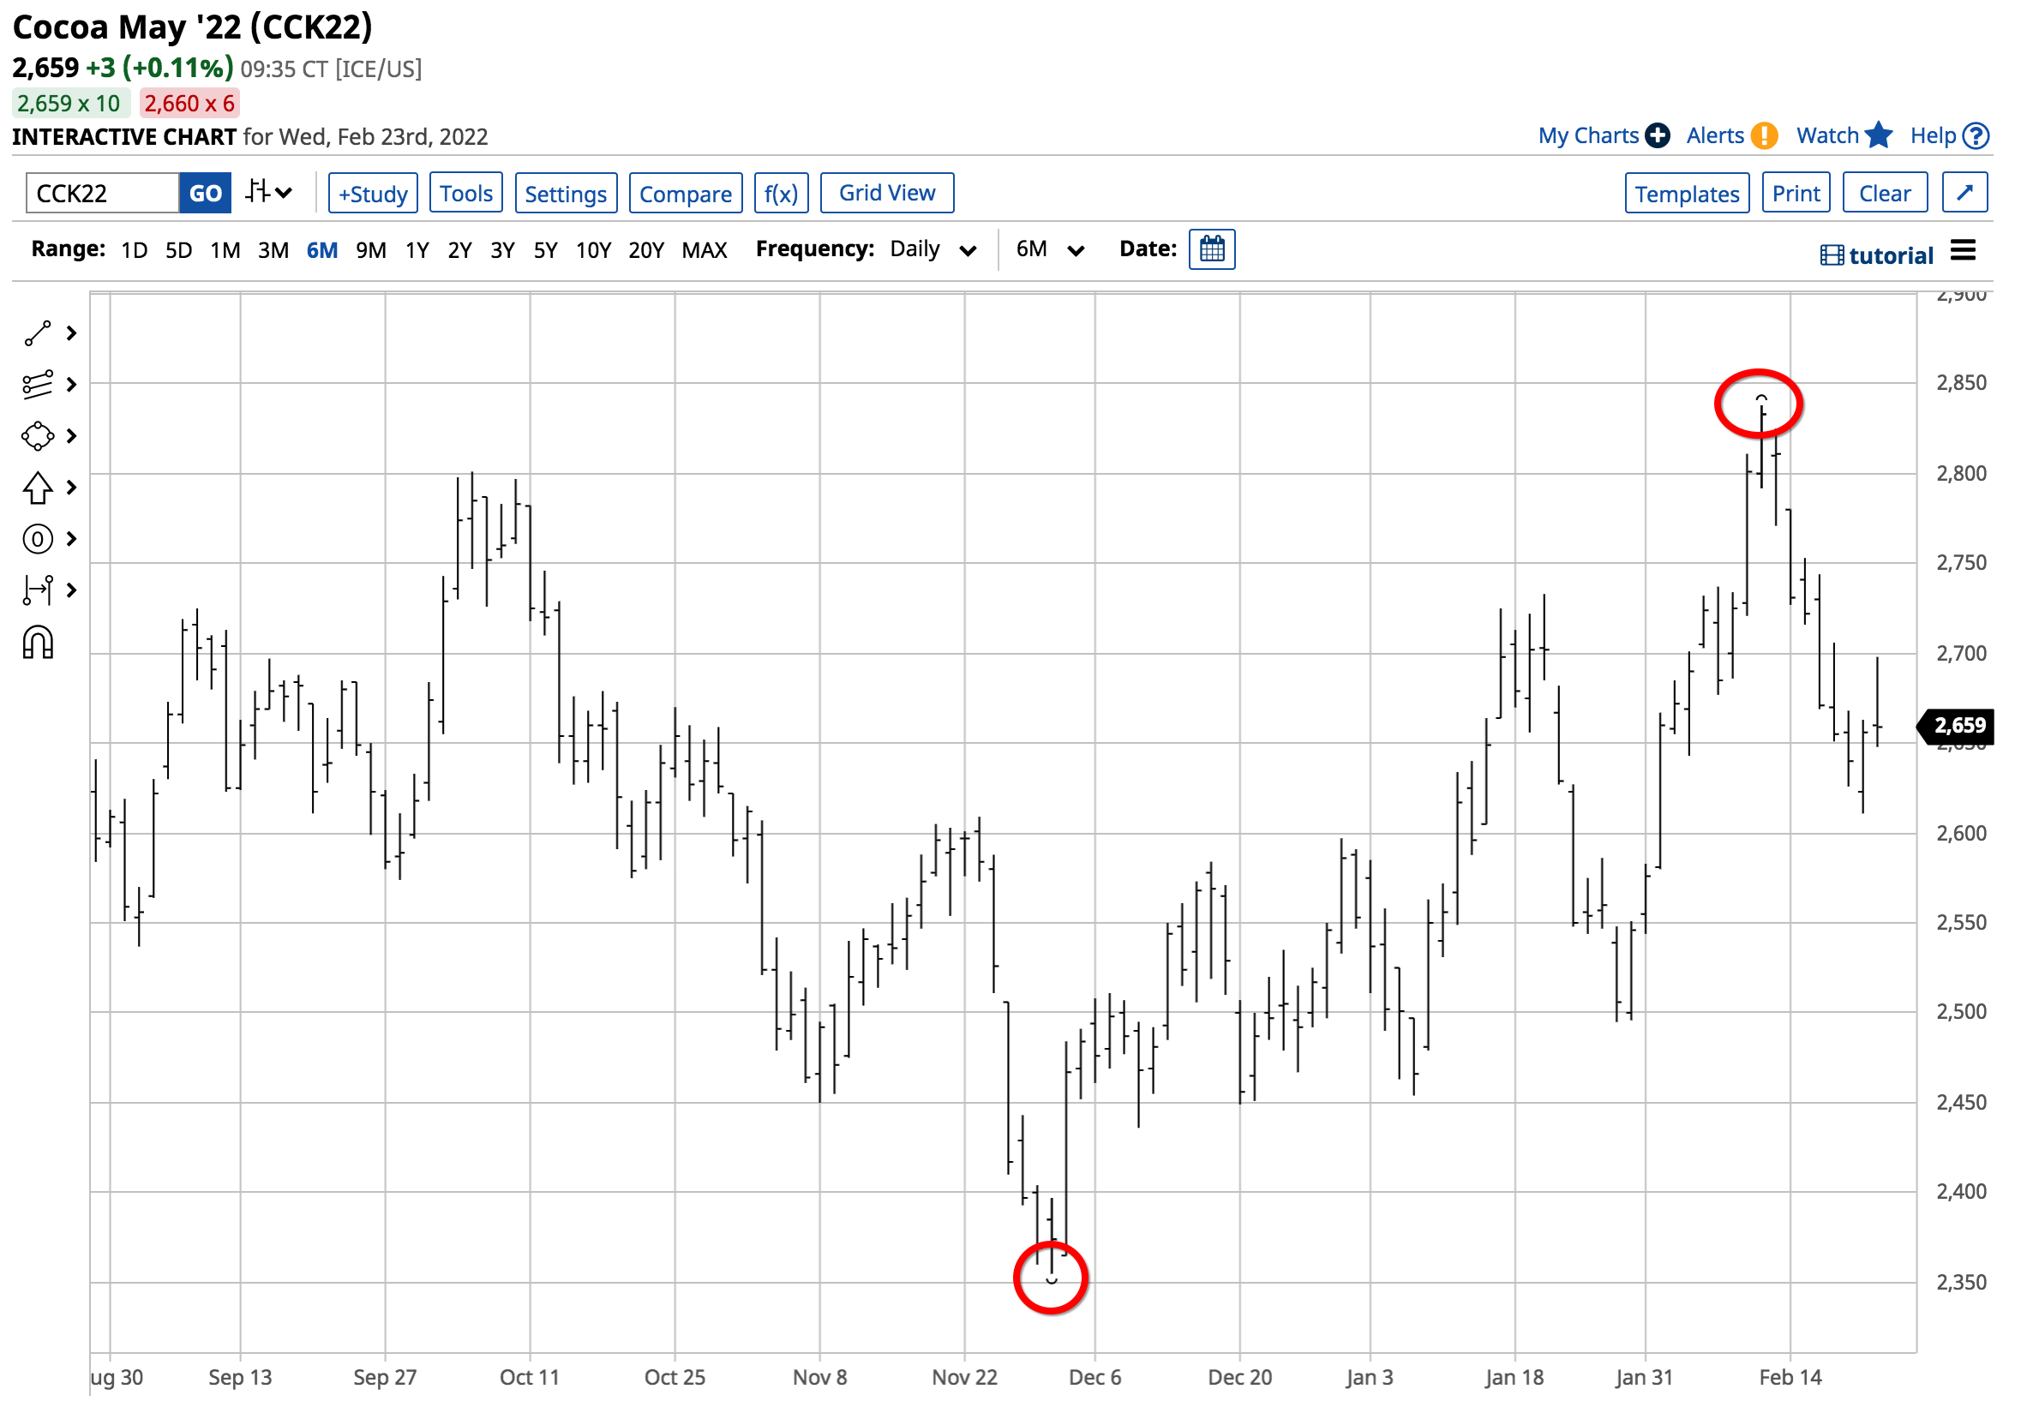Screen dimensions: 2033x1407
Task: Select the measurement tool in the sidebar
Action: click(38, 590)
